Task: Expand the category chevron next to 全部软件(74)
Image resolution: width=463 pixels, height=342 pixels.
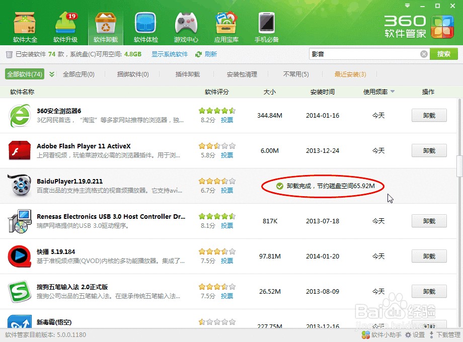Action: [x=52, y=74]
